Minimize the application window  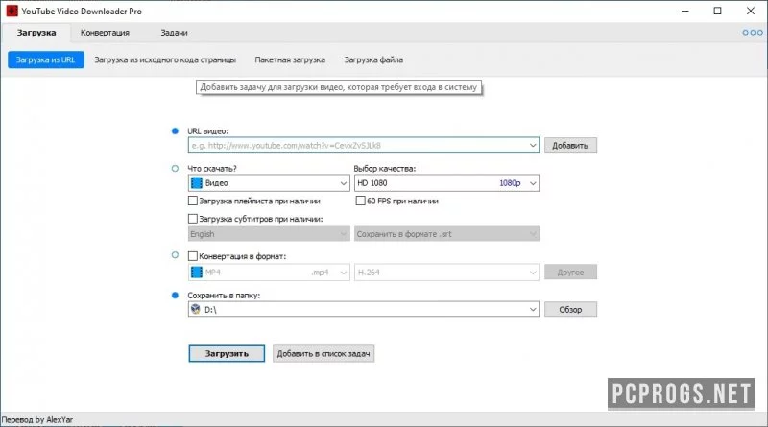click(x=685, y=11)
